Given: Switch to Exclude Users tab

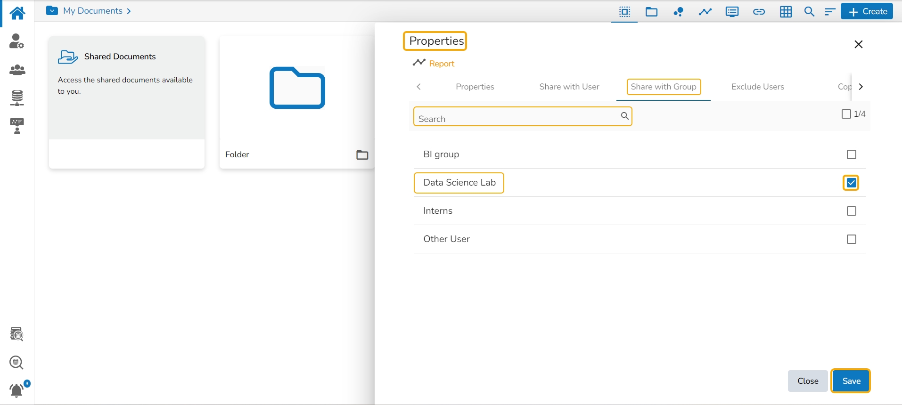Looking at the screenshot, I should coord(757,87).
